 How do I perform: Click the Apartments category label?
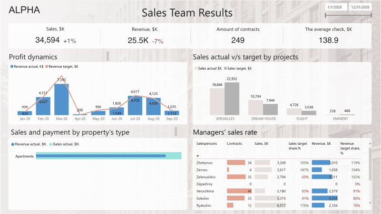(24, 156)
